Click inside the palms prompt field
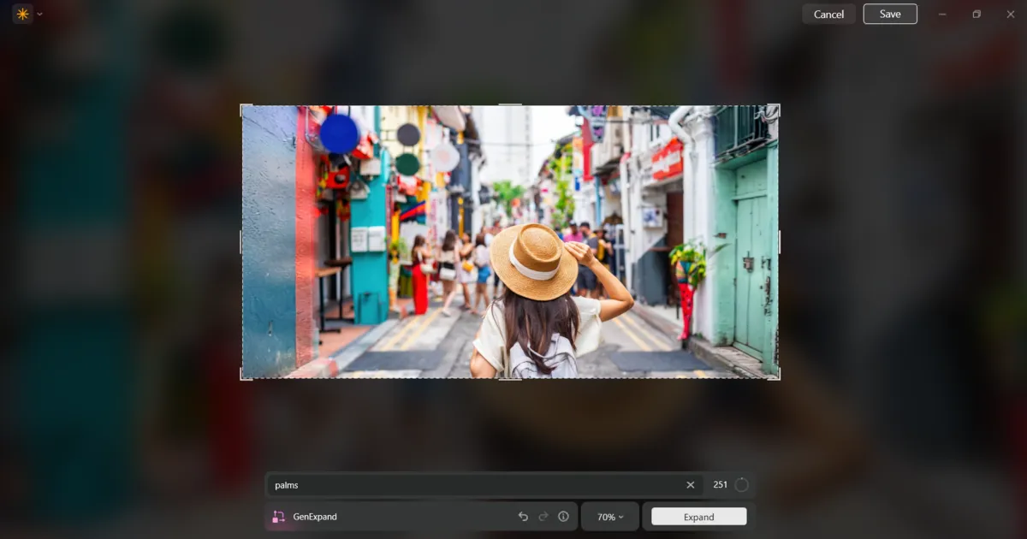This screenshot has height=539, width=1027. (x=428, y=484)
